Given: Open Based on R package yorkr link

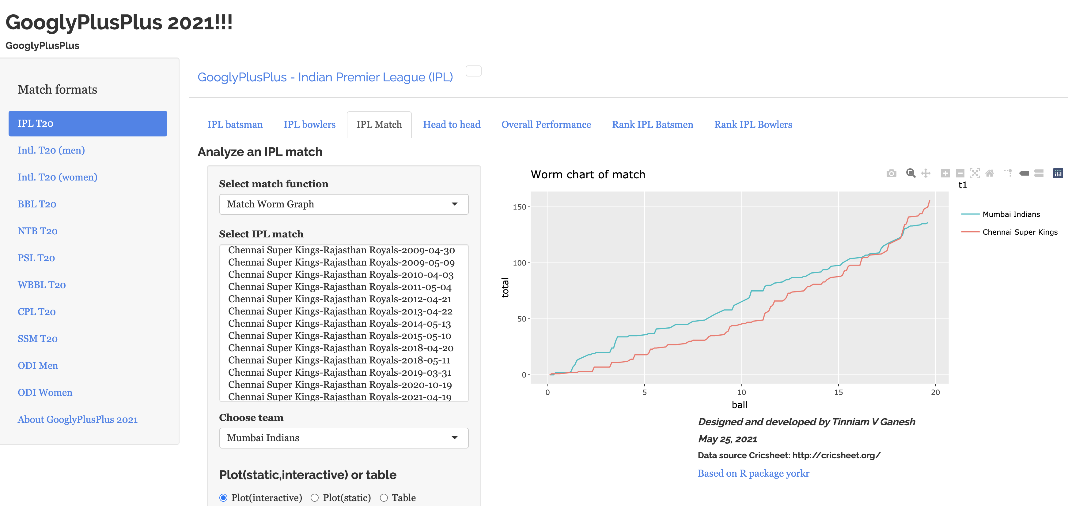Looking at the screenshot, I should tap(753, 473).
